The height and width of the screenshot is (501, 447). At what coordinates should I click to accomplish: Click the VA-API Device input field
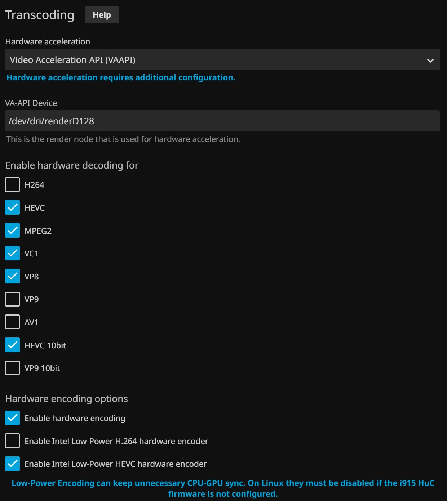(222, 121)
